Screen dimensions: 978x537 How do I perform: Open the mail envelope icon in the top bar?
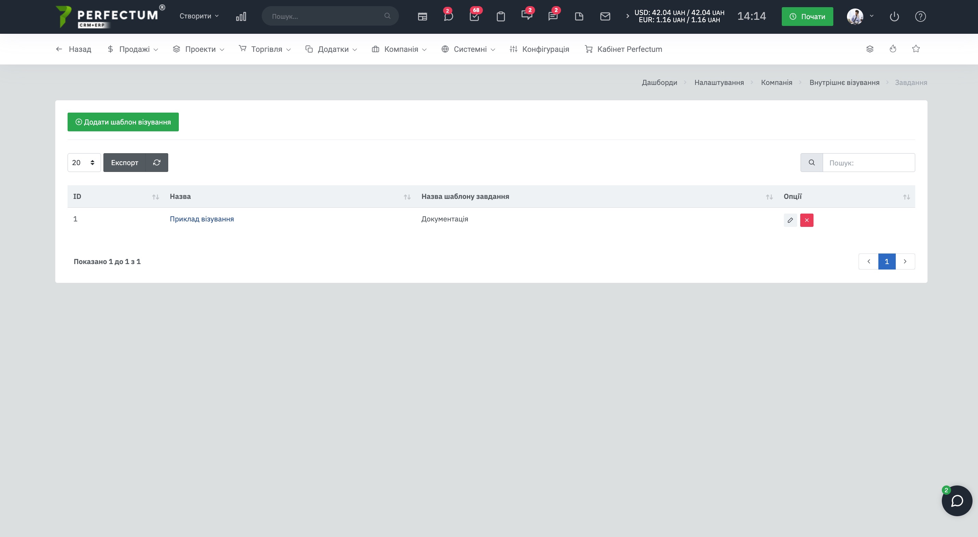(x=605, y=16)
